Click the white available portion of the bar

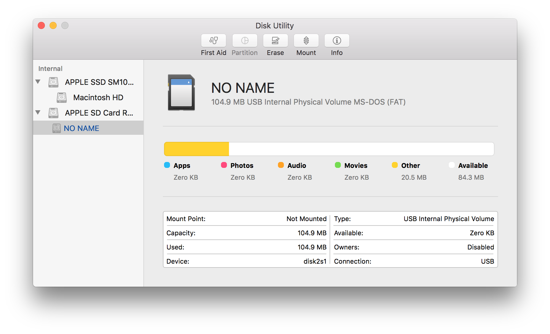pos(361,149)
